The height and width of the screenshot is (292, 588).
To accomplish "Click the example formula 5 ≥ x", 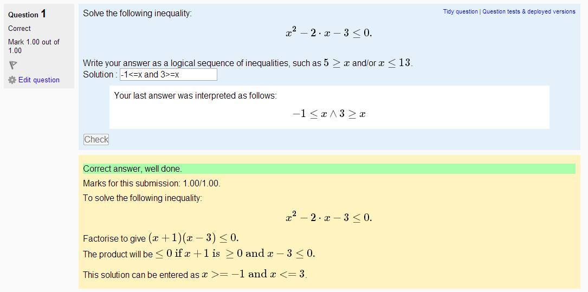I will point(337,63).
